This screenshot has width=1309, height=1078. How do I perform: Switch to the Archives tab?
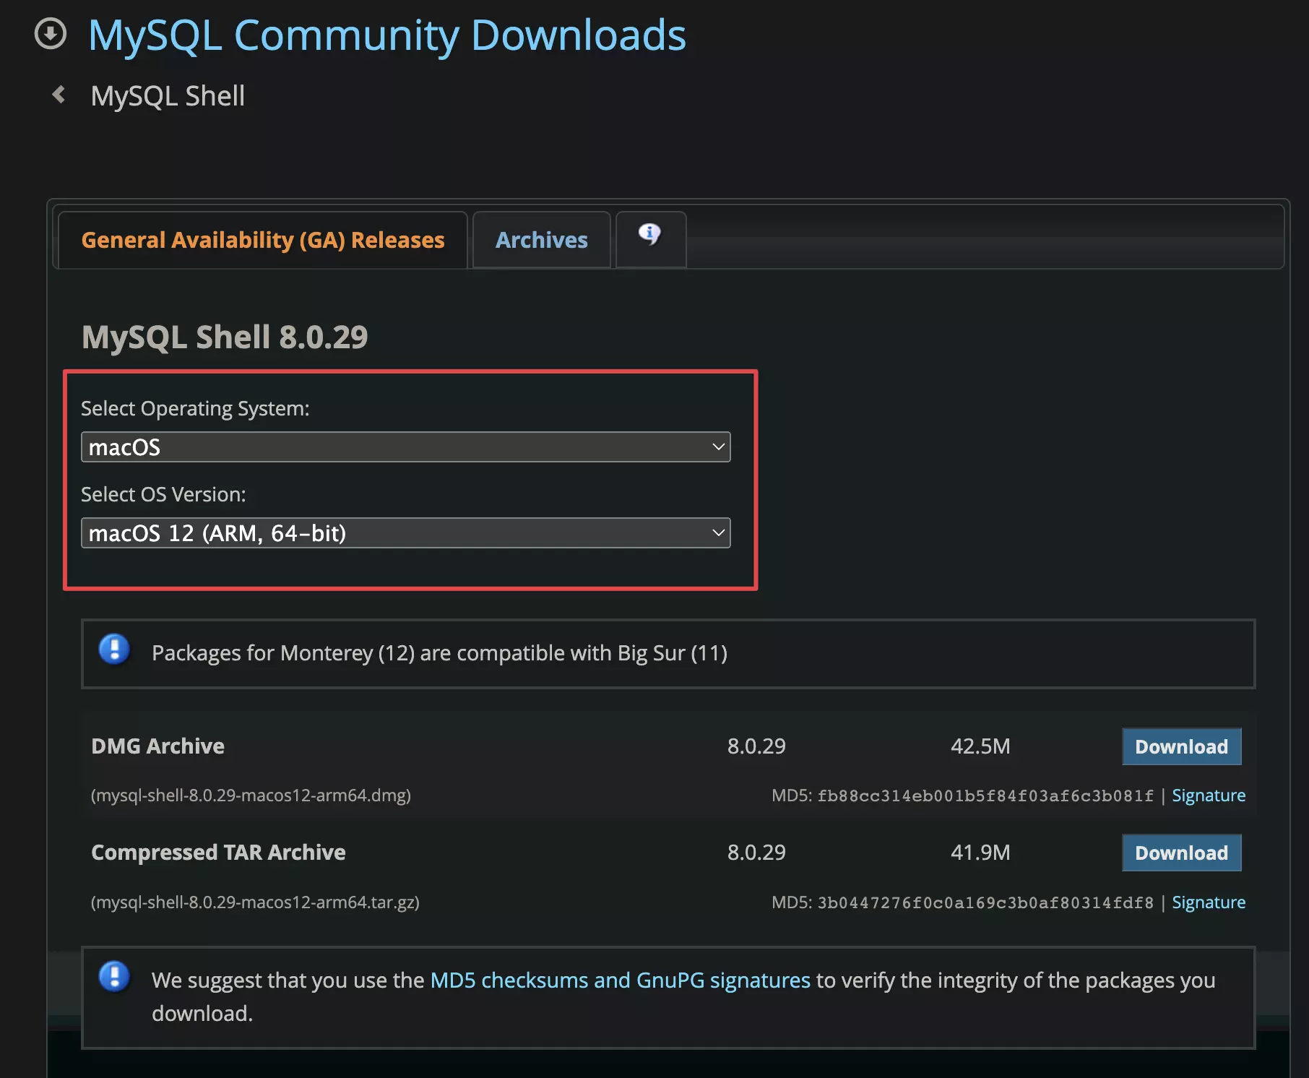click(x=541, y=240)
